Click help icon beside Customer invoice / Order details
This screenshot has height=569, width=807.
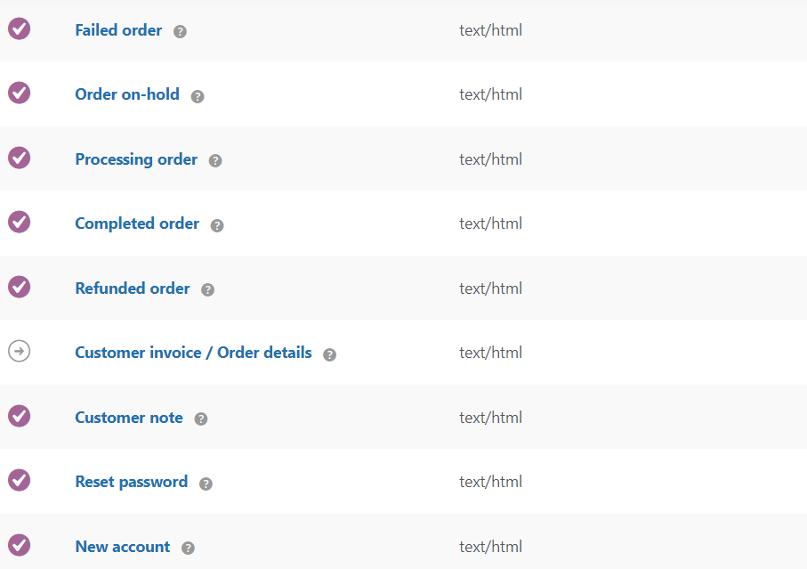point(330,354)
